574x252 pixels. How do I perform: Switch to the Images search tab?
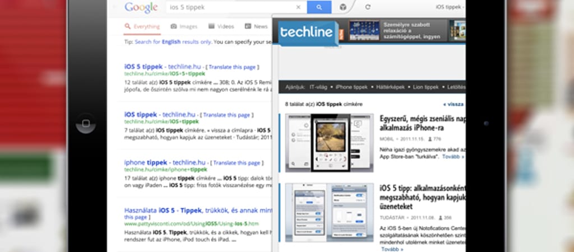point(184,26)
